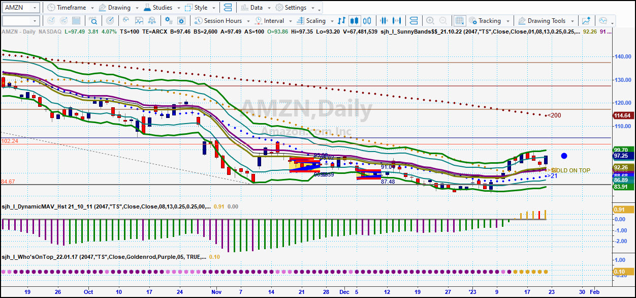Click the 0.91 histogram value marker

pos(622,210)
